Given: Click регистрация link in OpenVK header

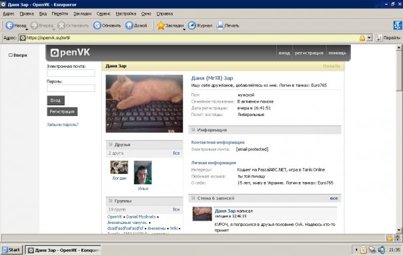Looking at the screenshot, I should tap(309, 53).
